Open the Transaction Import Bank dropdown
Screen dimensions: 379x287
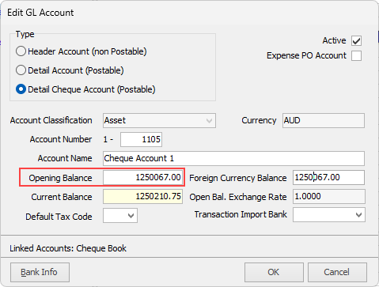click(329, 215)
